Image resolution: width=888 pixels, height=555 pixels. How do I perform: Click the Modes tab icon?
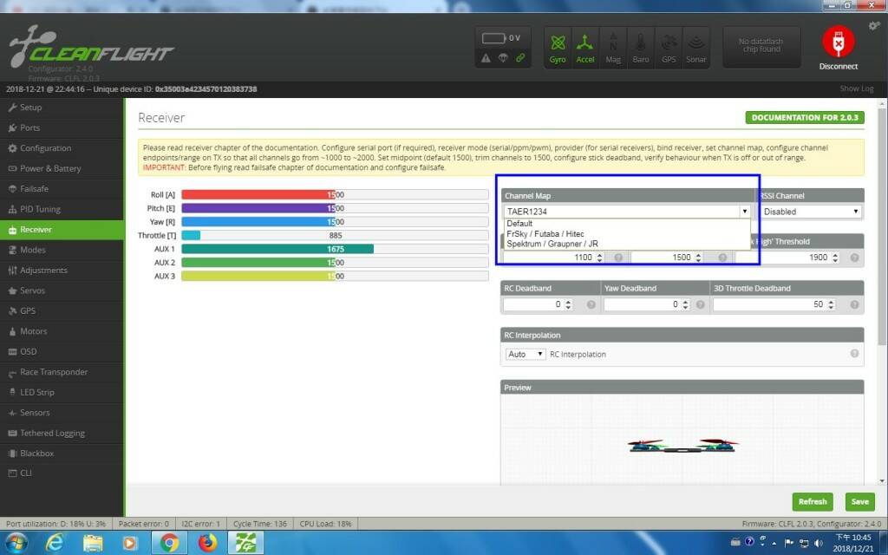[x=12, y=250]
